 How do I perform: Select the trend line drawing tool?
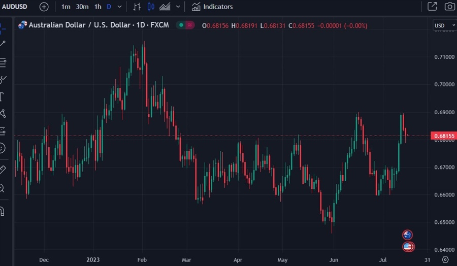[3, 44]
